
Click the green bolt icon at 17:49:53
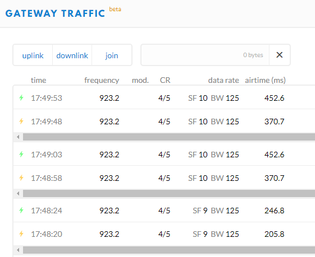(21, 98)
